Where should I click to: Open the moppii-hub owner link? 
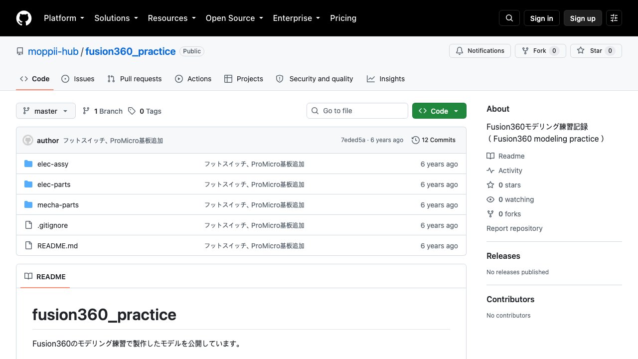[x=53, y=51]
